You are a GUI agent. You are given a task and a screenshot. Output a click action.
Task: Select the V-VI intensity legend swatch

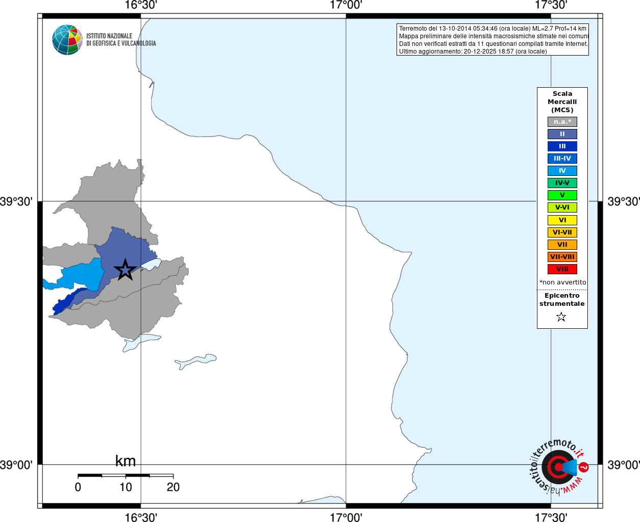(x=562, y=207)
